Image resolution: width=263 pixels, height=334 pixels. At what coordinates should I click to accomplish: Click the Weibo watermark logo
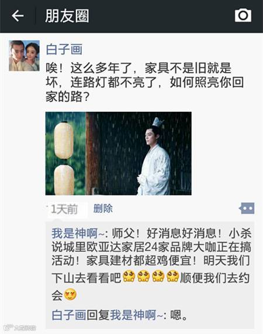pyautogui.click(x=19, y=328)
